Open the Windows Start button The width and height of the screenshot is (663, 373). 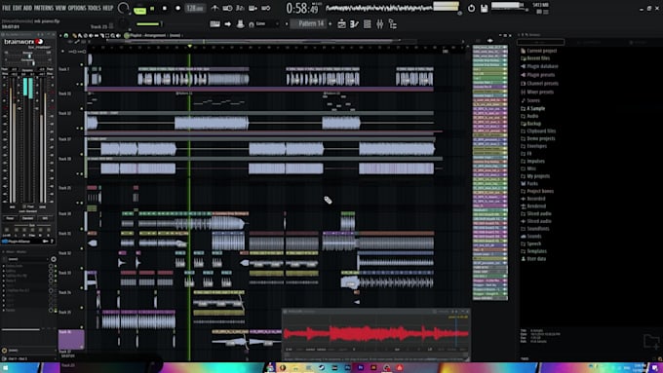coord(7,367)
